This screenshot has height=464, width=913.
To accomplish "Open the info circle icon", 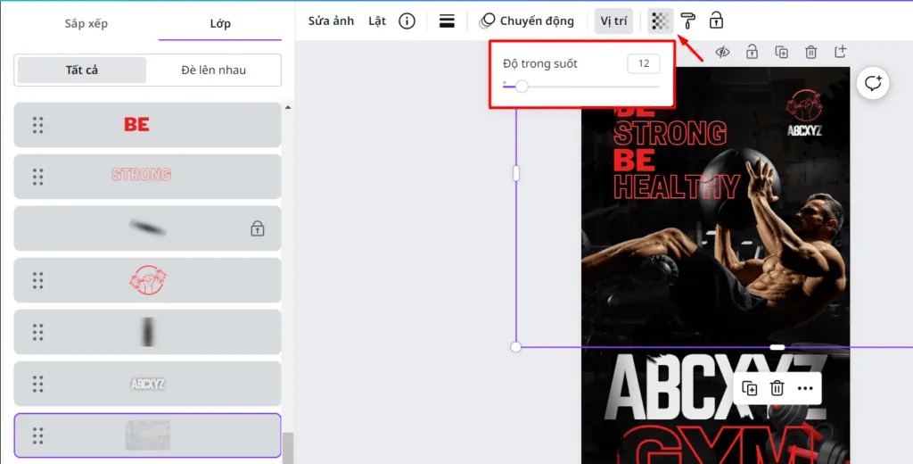I will 407,21.
